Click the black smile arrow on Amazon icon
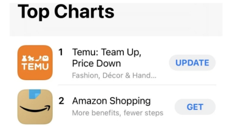Image resolution: width=236 pixels, height=126 pixels. click(x=35, y=109)
